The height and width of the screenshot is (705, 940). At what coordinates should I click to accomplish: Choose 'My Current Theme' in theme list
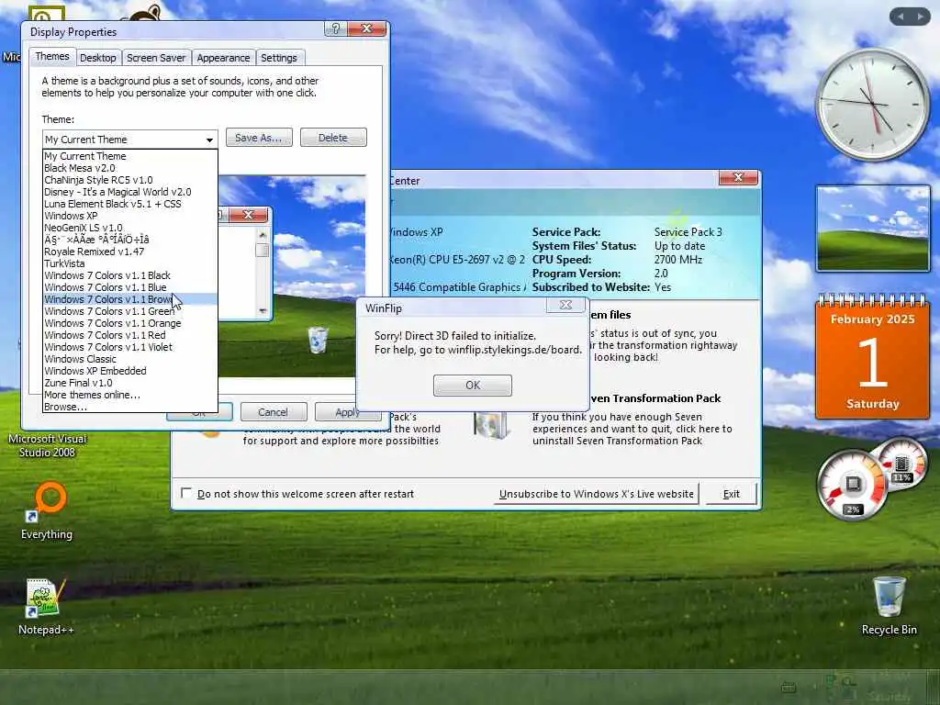click(129, 156)
